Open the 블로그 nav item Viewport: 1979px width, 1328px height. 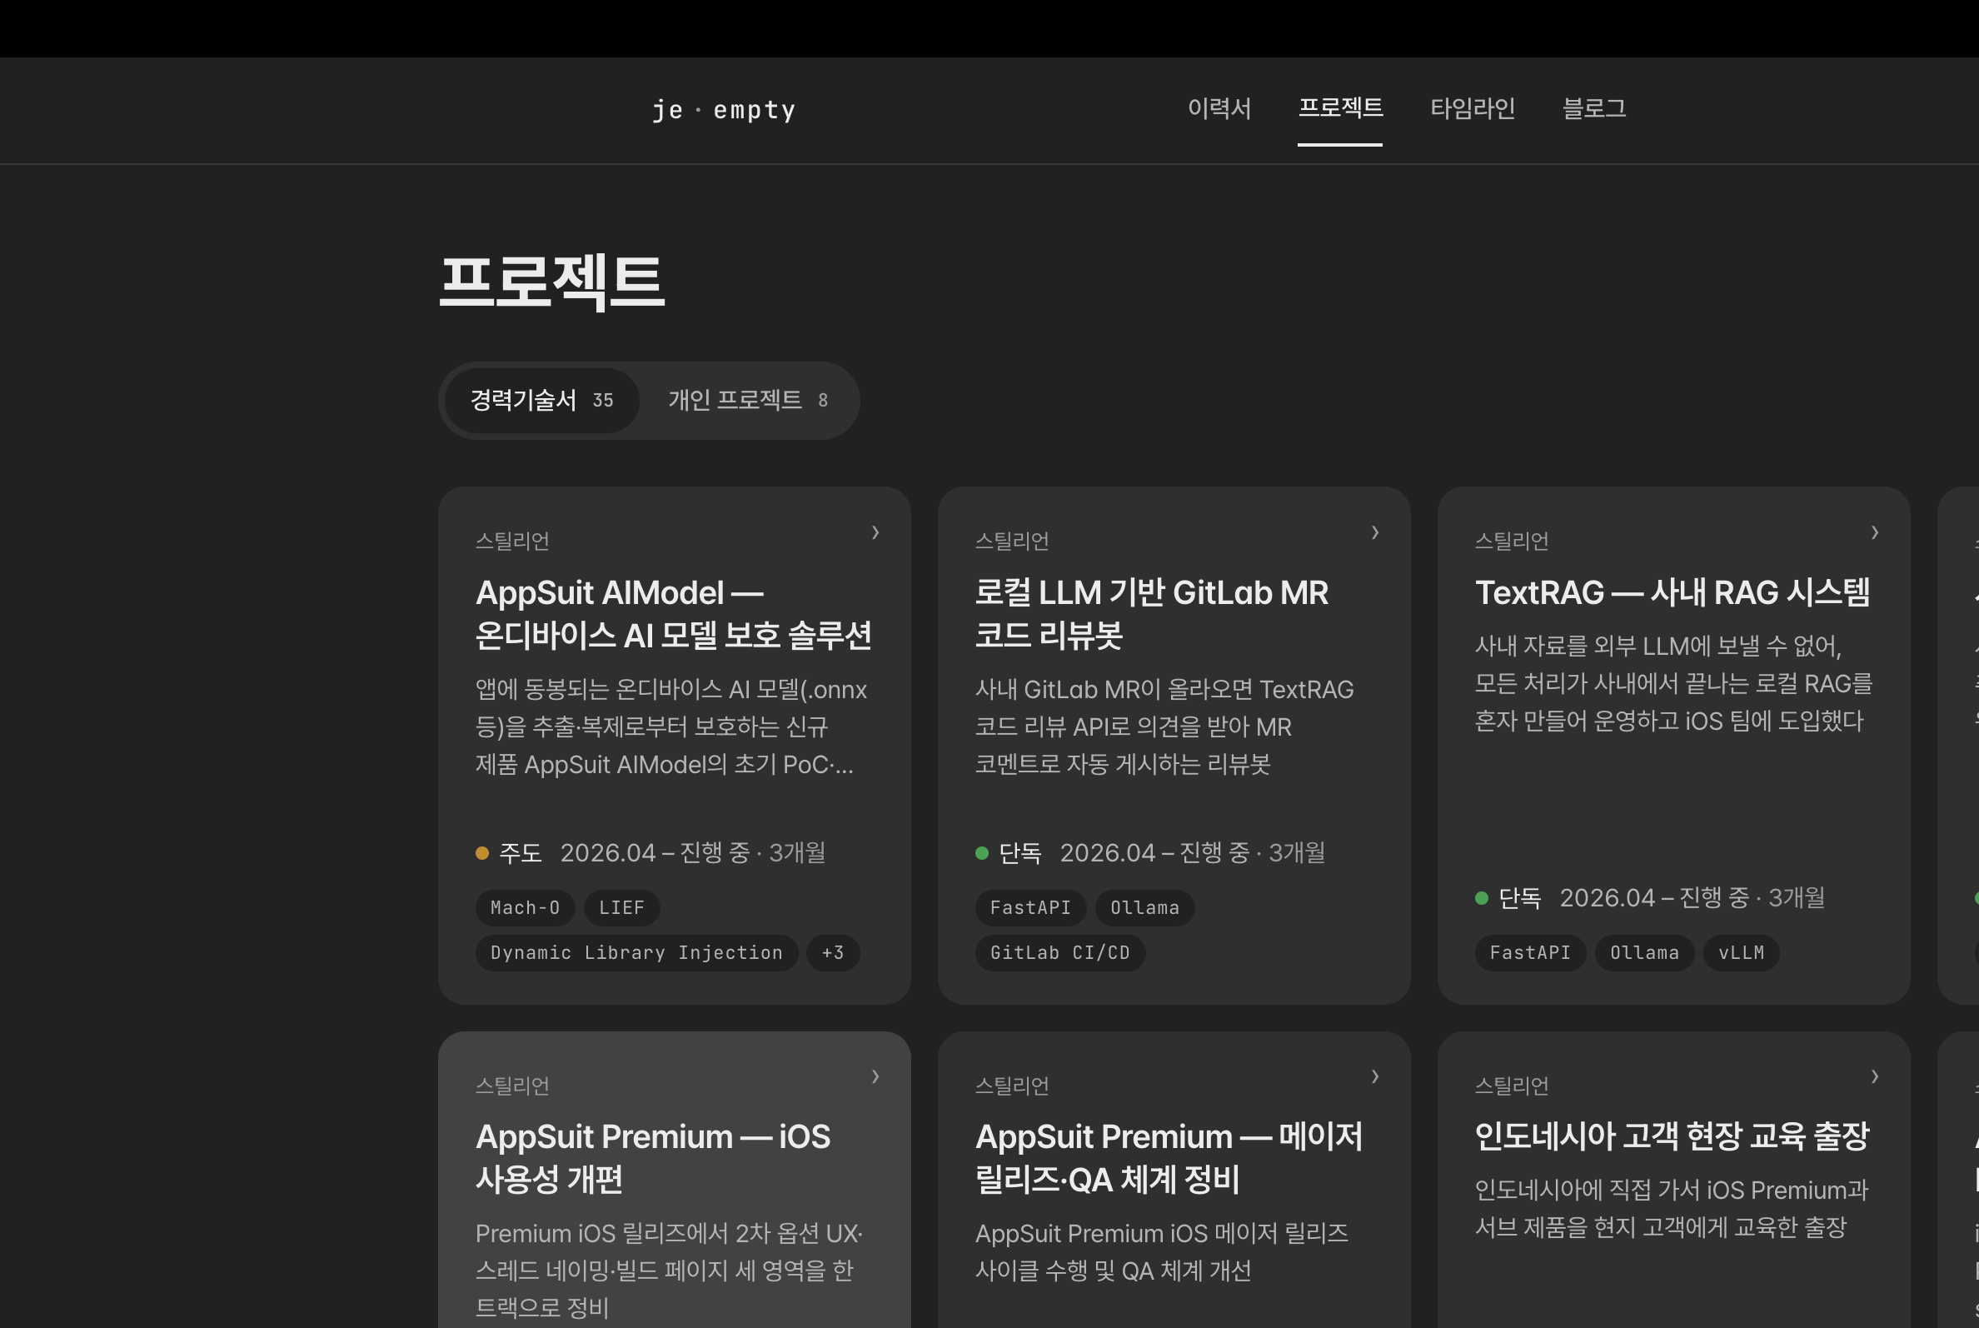point(1593,108)
